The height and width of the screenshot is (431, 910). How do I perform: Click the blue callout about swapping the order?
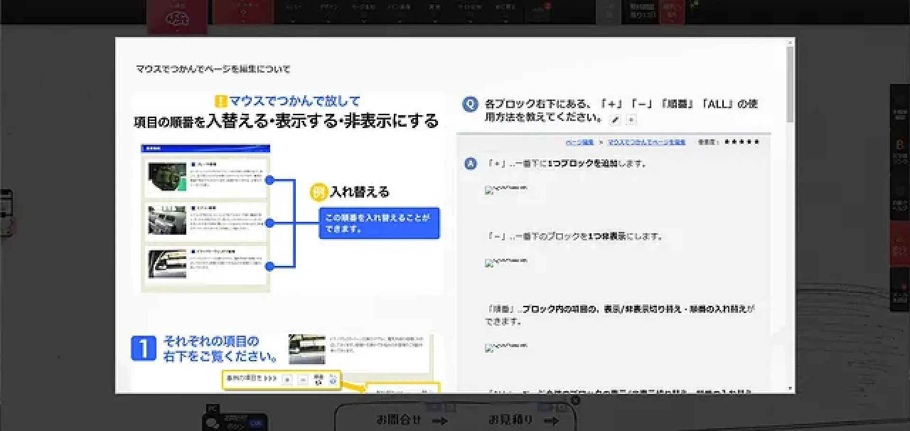tap(379, 223)
